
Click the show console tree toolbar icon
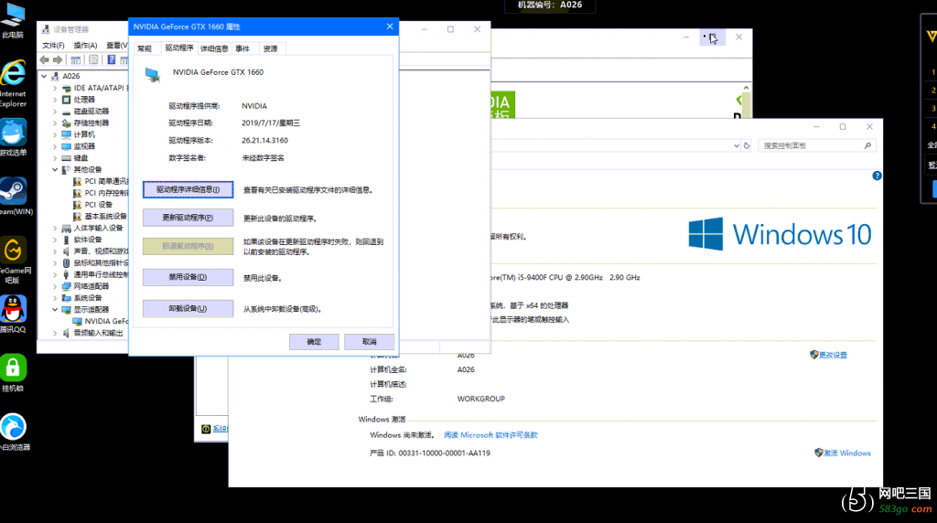[76, 59]
